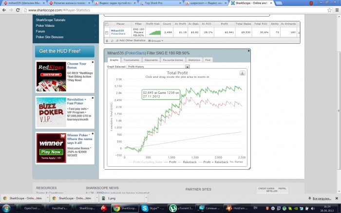The height and width of the screenshot is (213, 341).
Task: Close the Buzz Poker ad with its X
Action: pyautogui.click(x=93, y=98)
